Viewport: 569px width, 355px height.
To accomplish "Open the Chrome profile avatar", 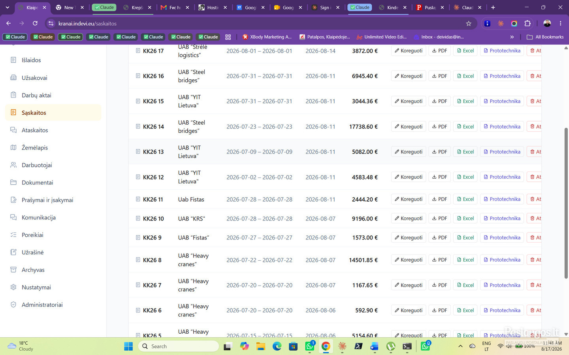I will 547,24.
